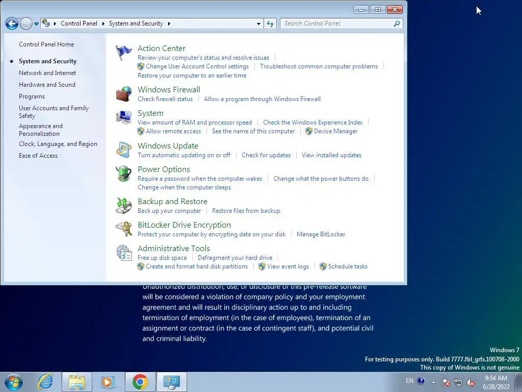Image resolution: width=522 pixels, height=392 pixels.
Task: Click Defragment your hard drive
Action: (x=234, y=258)
